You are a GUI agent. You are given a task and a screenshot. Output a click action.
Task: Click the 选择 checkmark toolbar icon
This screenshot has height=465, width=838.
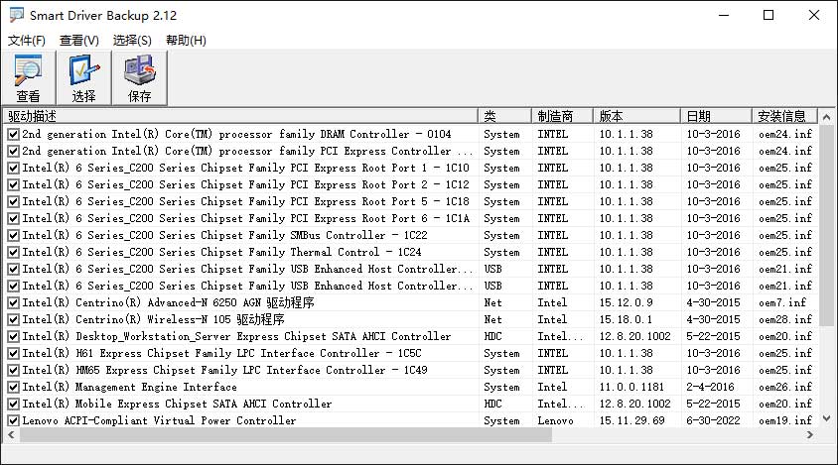tap(84, 78)
